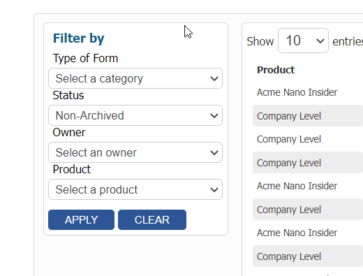
Task: Click chevron arrow on Owner select
Action: (214, 152)
